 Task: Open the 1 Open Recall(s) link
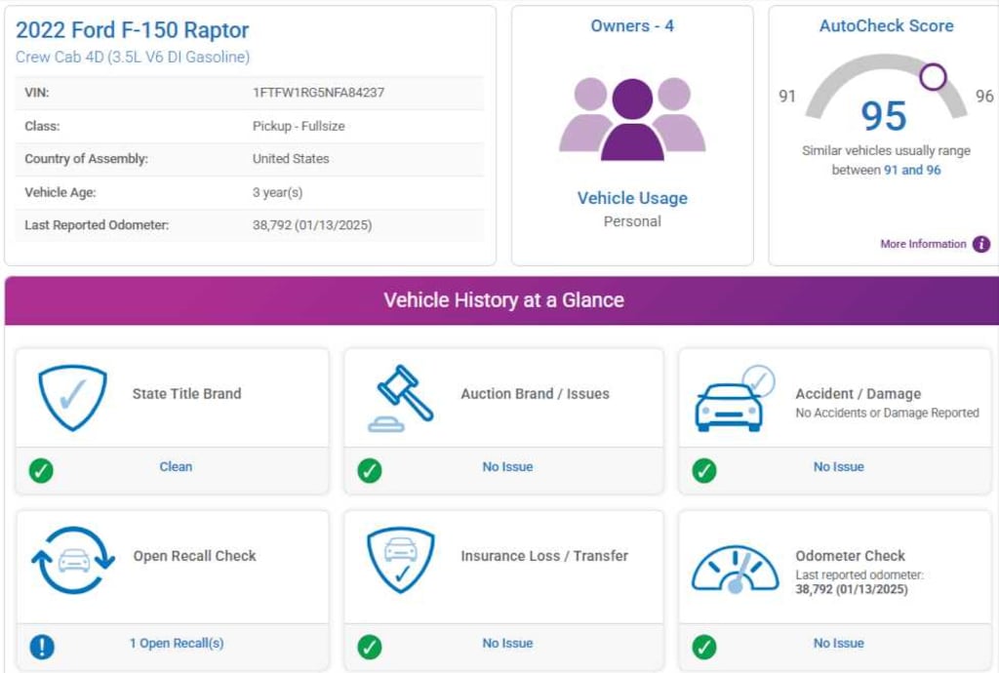[x=177, y=644]
